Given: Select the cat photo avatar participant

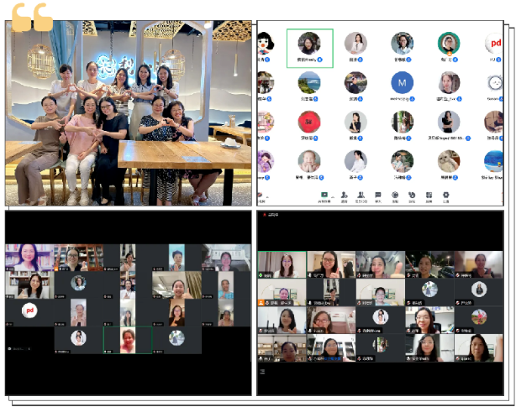Looking at the screenshot, I should [449, 161].
